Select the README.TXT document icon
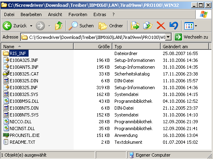 pos(6,142)
